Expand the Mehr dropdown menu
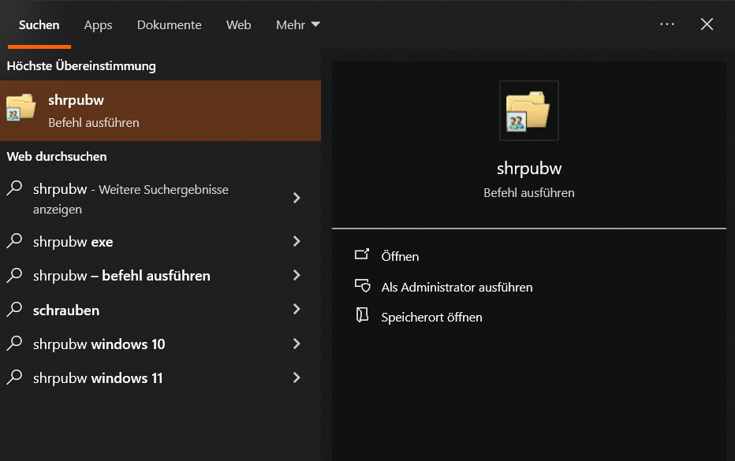Image resolution: width=735 pixels, height=461 pixels. click(297, 25)
